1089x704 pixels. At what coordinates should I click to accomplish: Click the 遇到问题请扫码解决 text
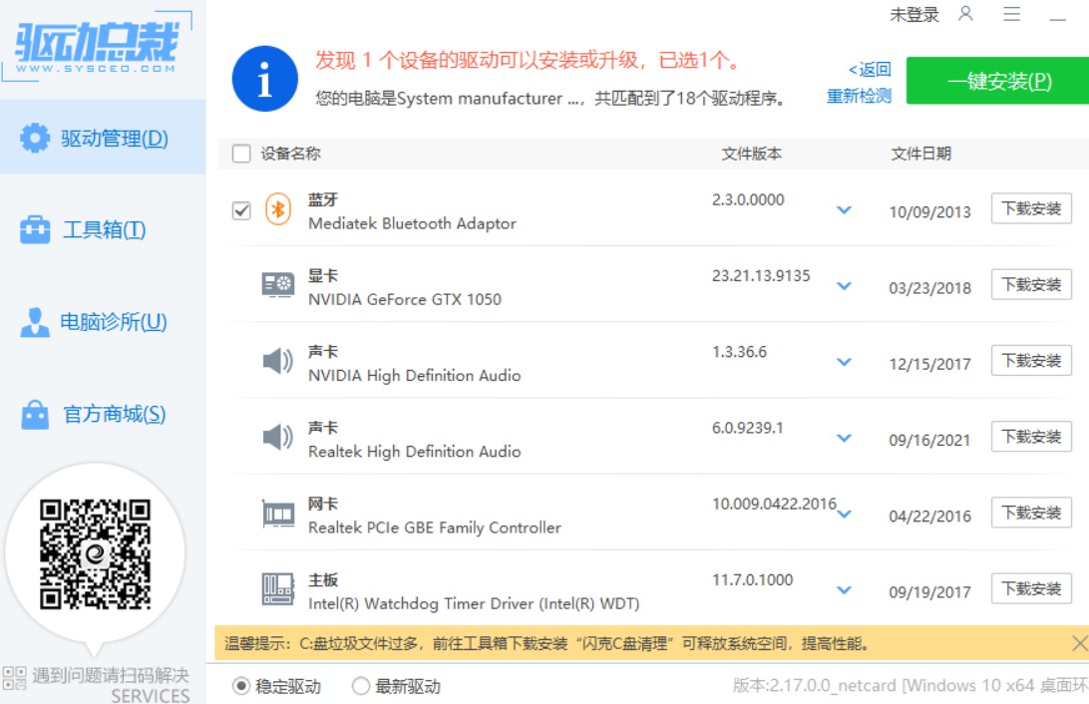pos(111,675)
